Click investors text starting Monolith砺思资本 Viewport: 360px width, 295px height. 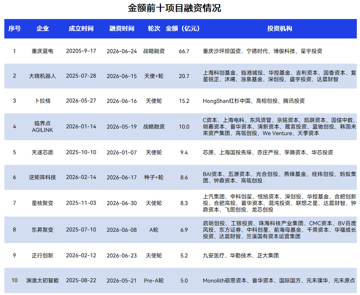point(279,281)
